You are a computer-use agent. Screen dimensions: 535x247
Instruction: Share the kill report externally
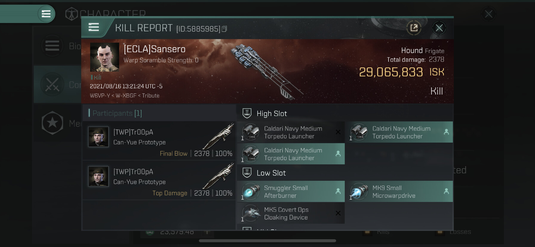414,28
